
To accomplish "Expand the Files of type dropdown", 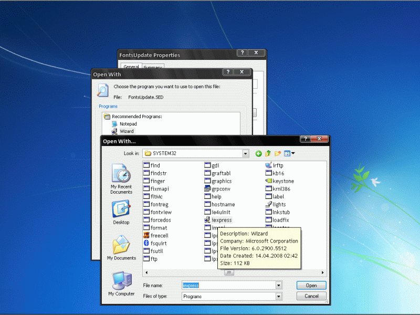I will [279, 297].
